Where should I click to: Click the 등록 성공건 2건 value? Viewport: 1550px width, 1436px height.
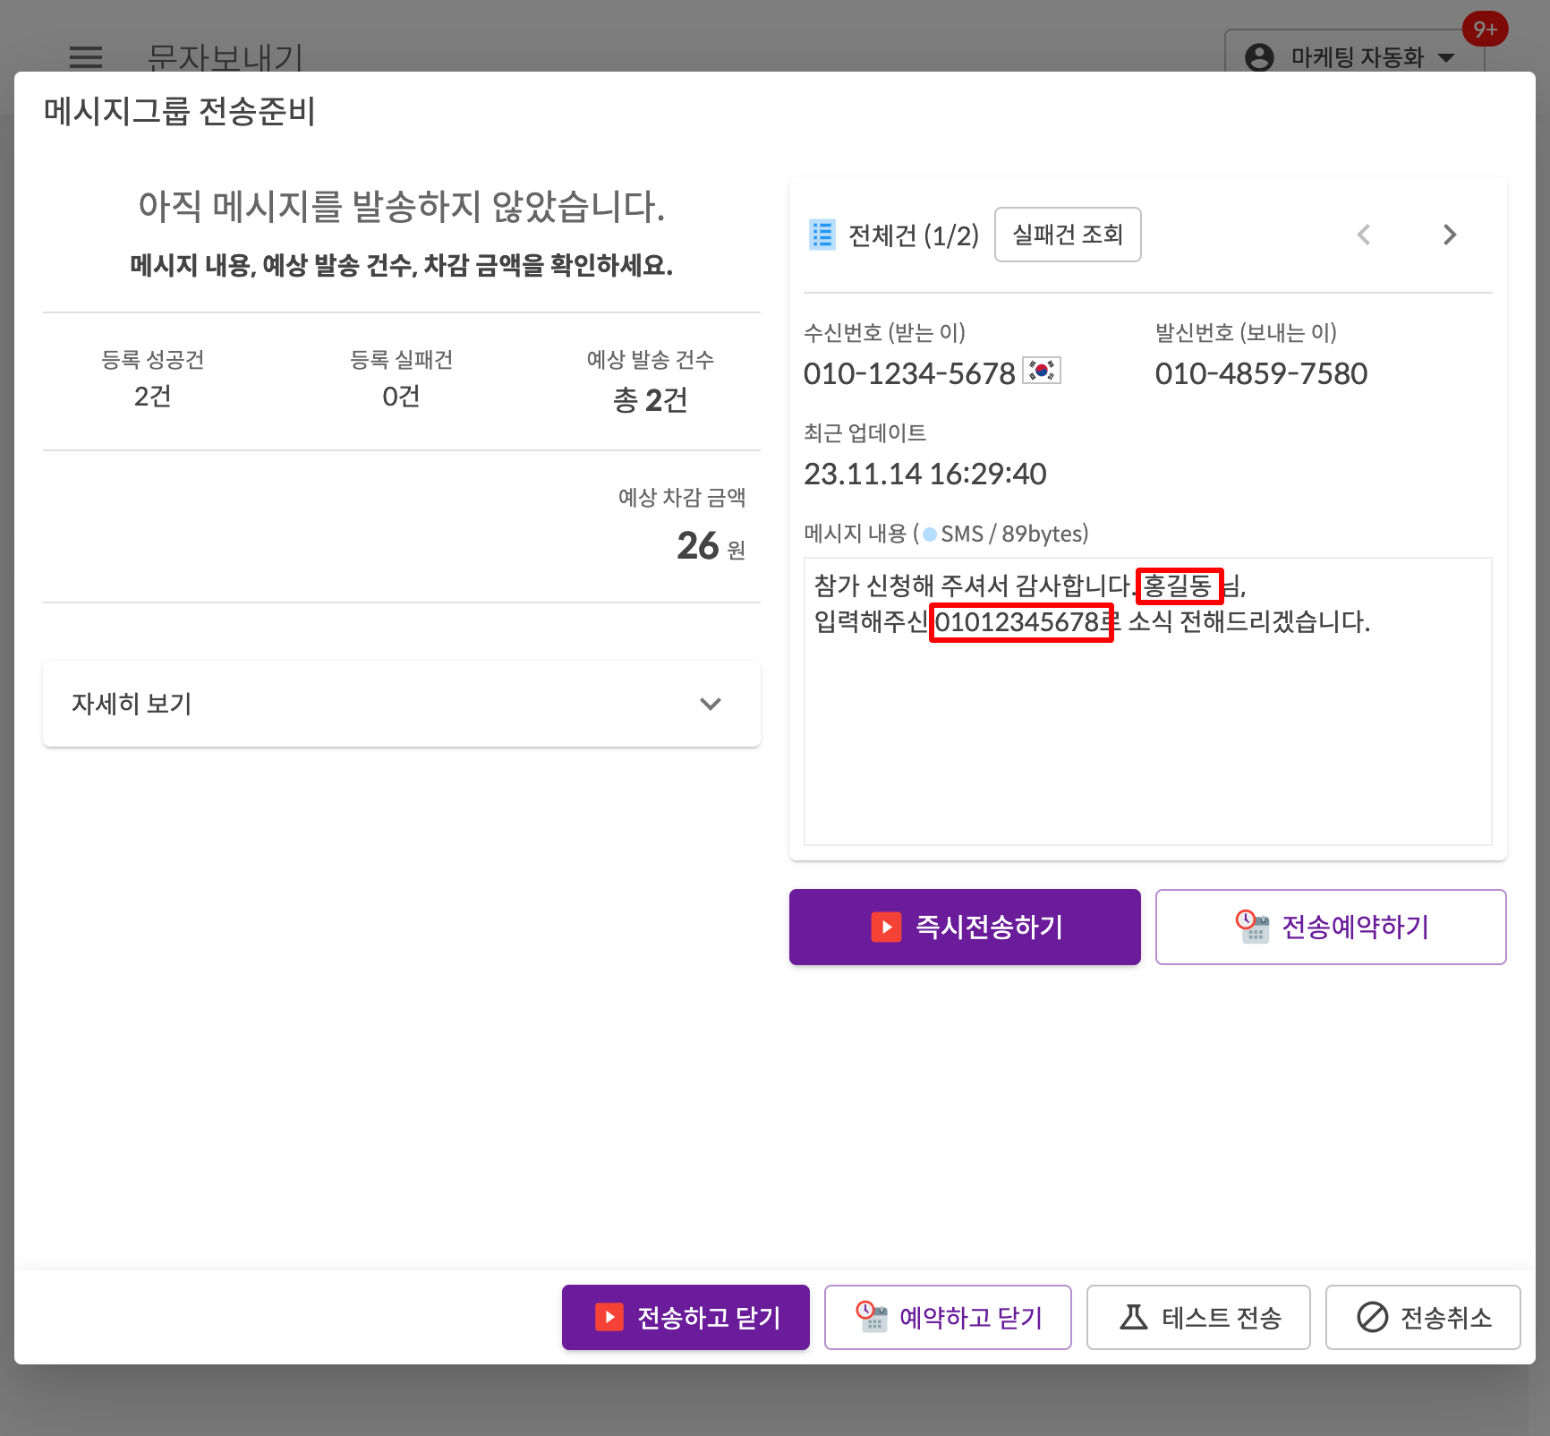coord(153,397)
